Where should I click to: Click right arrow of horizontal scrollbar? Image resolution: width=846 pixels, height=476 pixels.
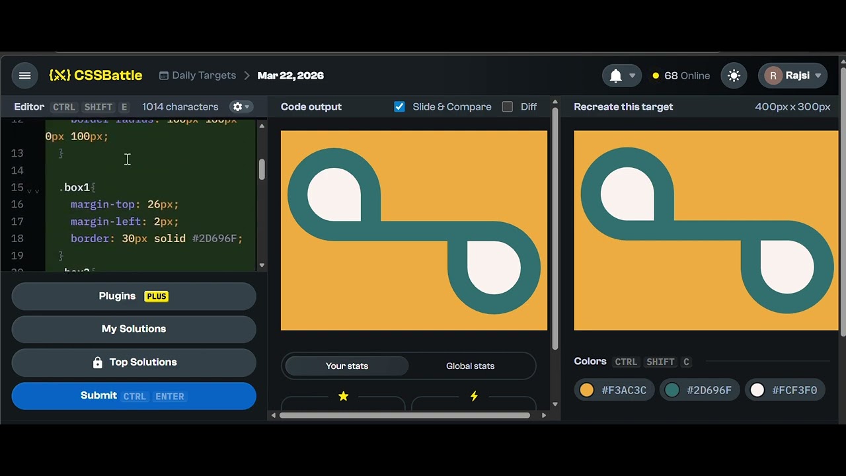[x=544, y=415]
